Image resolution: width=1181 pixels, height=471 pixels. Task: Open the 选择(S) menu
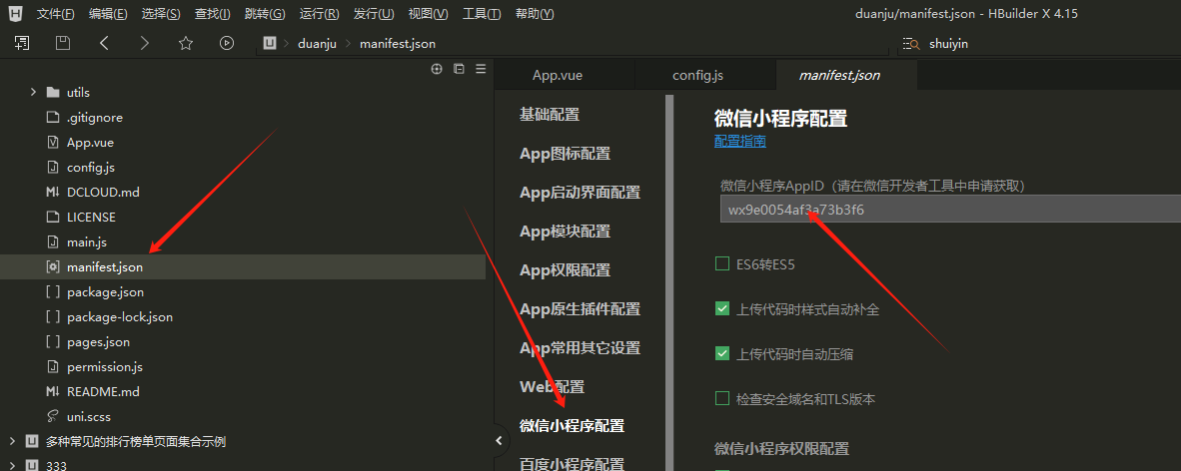161,14
